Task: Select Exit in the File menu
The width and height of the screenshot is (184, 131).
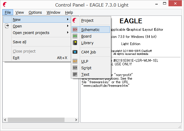Action: 37,58
